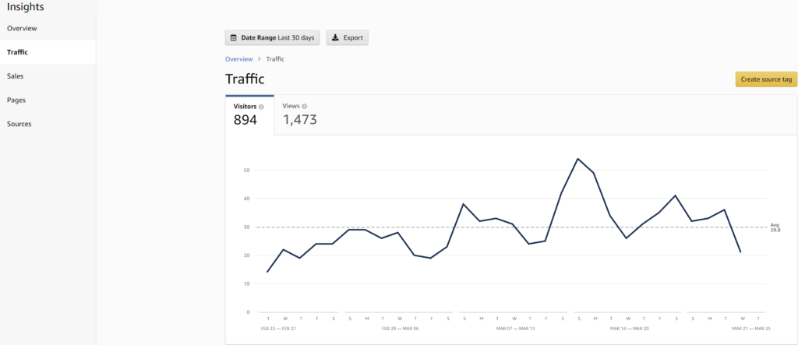Click the Create source tag button
798x345 pixels.
[x=766, y=79]
